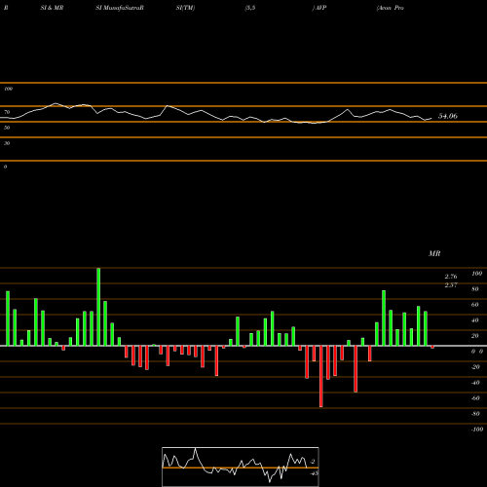Click the current RSI value 54.06

pyautogui.click(x=448, y=116)
